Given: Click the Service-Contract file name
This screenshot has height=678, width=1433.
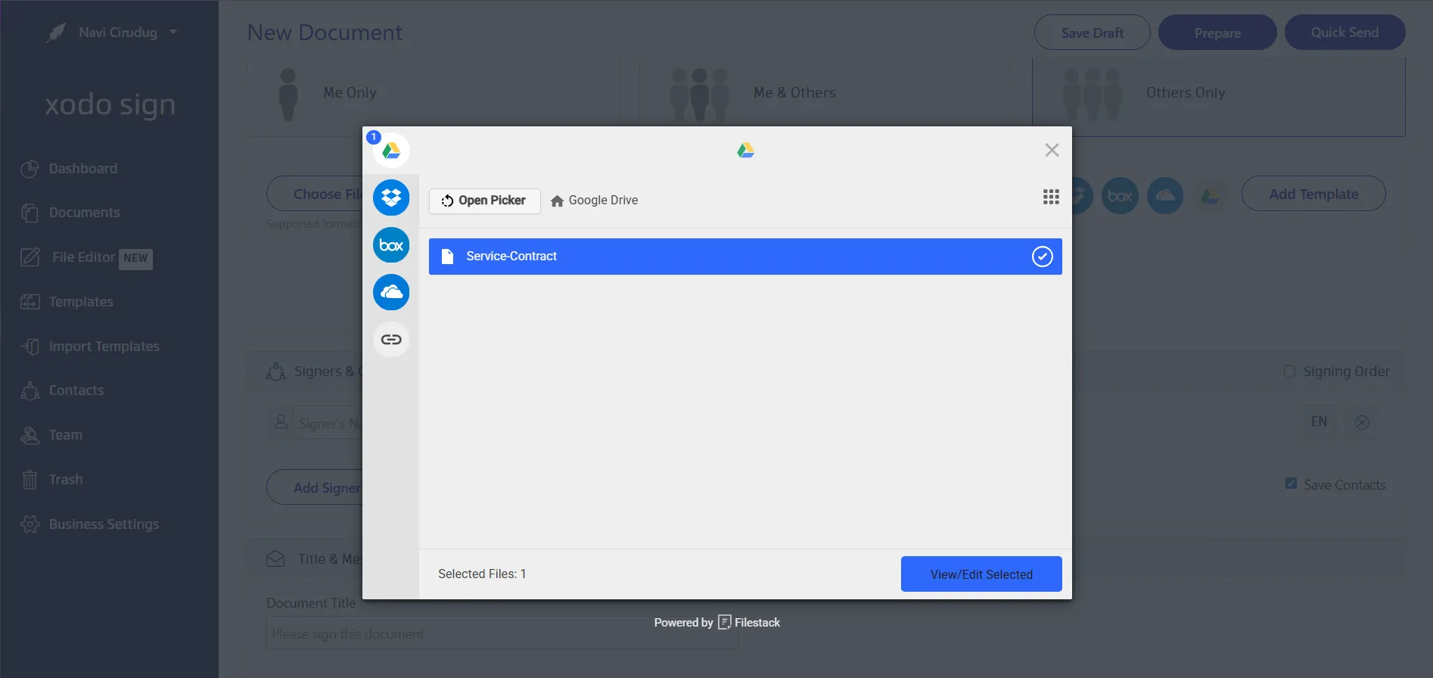Looking at the screenshot, I should click(x=511, y=257).
